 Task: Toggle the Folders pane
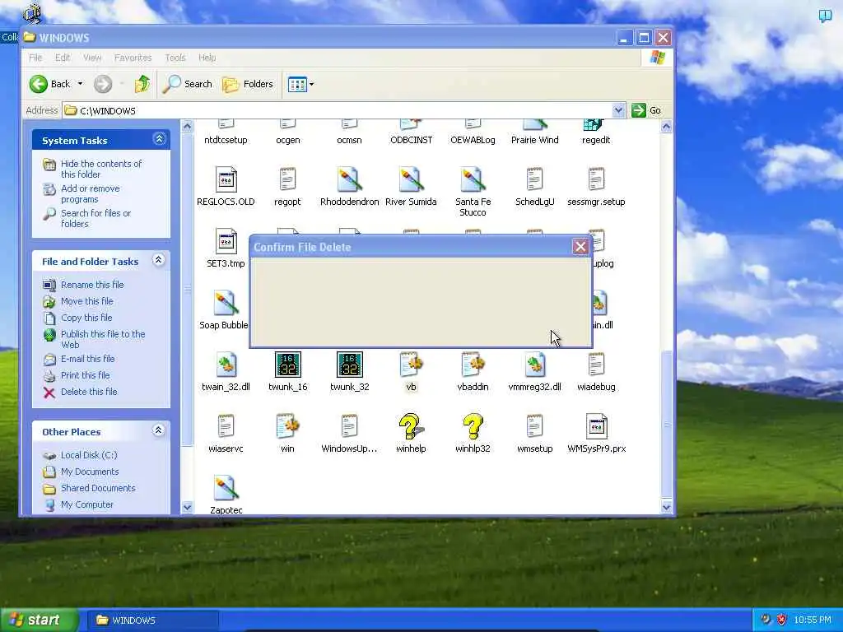pos(248,84)
